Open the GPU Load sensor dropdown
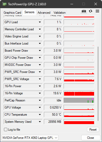The height and width of the screenshot is (142, 102). [x=40, y=22]
